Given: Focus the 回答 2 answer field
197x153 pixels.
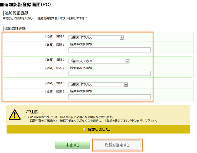Looking at the screenshot, I should tap(109, 73).
